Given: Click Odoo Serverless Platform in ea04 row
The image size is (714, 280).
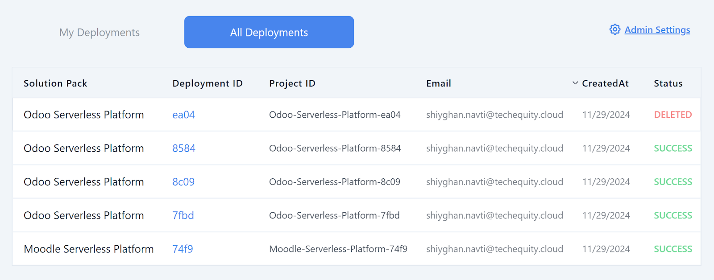Looking at the screenshot, I should click(84, 115).
